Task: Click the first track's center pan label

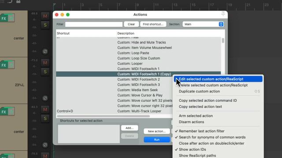Action: coord(19,38)
